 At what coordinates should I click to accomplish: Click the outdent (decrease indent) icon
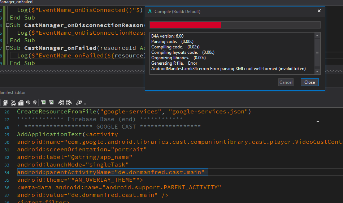pyautogui.click(x=61, y=103)
